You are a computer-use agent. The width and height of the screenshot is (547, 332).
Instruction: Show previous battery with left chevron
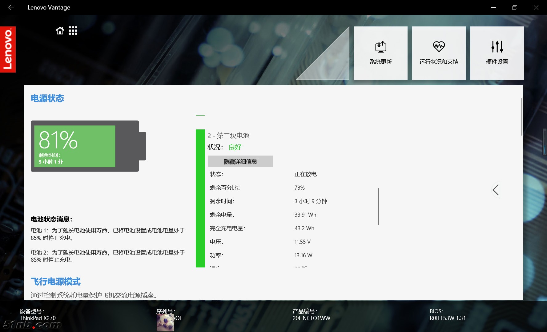pyautogui.click(x=496, y=190)
